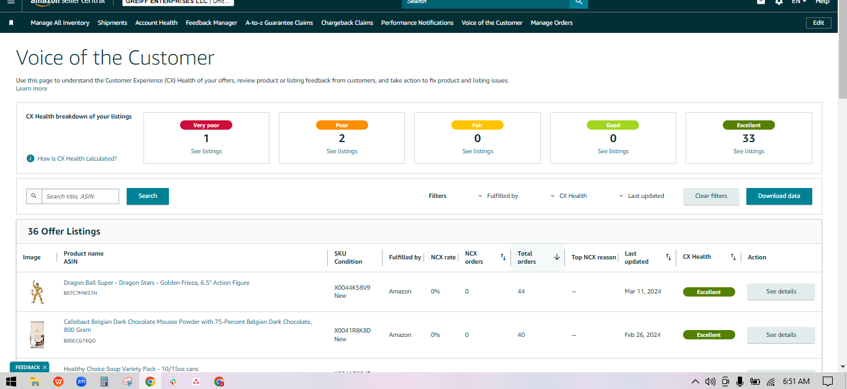See details for Dragon Ball Super figure
This screenshot has height=389, width=847.
click(781, 292)
